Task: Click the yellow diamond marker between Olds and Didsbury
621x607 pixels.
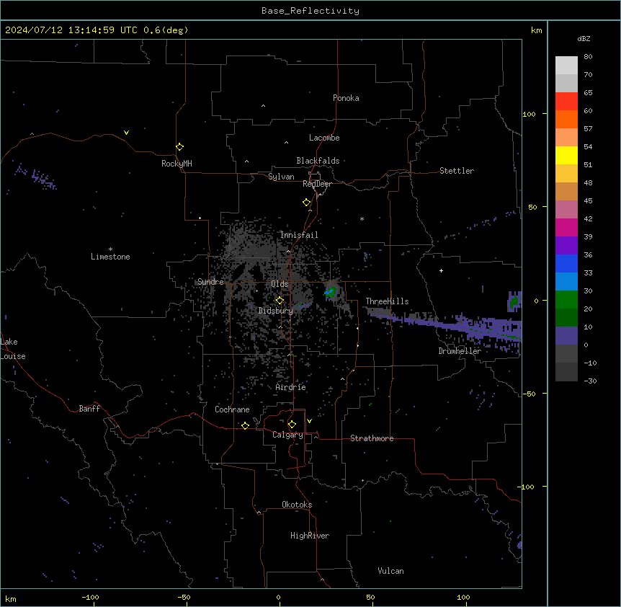Action: (x=280, y=301)
